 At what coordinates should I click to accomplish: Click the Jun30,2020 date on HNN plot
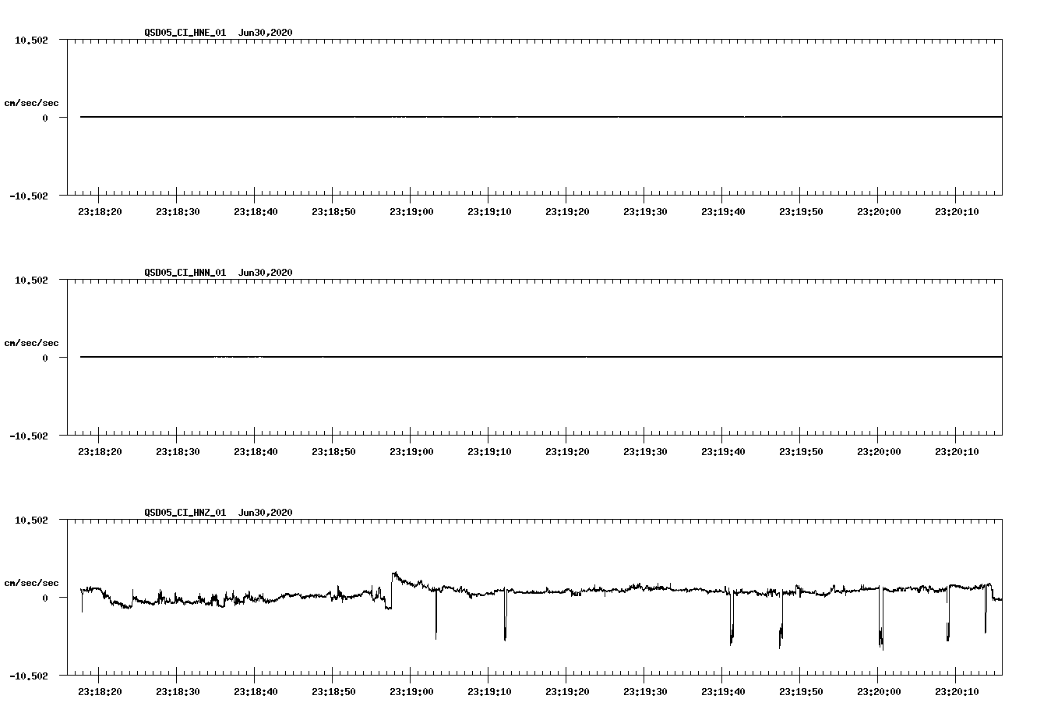click(x=266, y=273)
